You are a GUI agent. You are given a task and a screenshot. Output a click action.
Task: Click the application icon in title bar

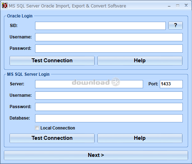pos(5,6)
